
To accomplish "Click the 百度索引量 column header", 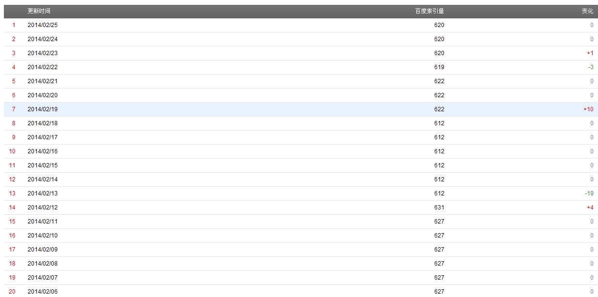I will pos(430,11).
